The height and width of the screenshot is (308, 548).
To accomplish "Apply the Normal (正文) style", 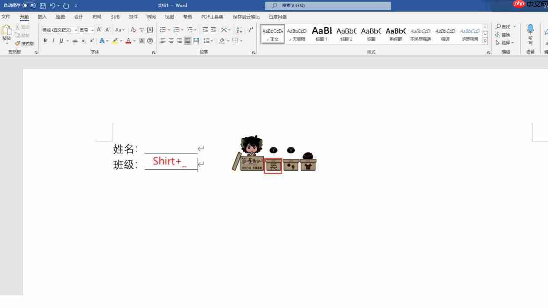I will tap(273, 34).
